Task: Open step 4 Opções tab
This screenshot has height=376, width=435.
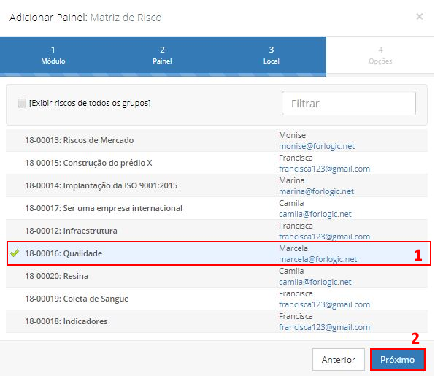Action: pos(380,55)
